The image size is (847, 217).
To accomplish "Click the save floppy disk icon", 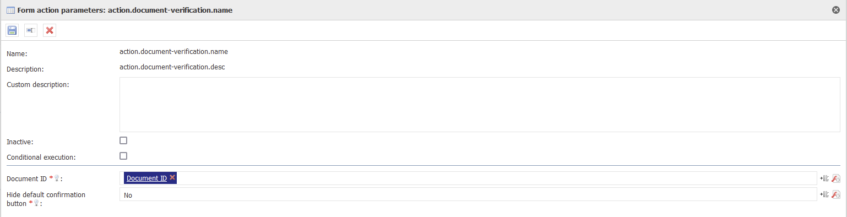I will [x=12, y=30].
